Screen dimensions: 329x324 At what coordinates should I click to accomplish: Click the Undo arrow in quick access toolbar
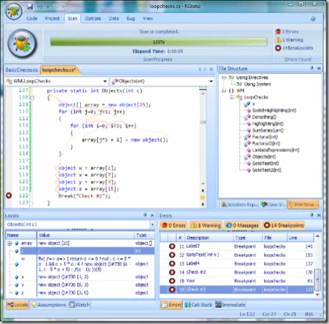click(40, 7)
